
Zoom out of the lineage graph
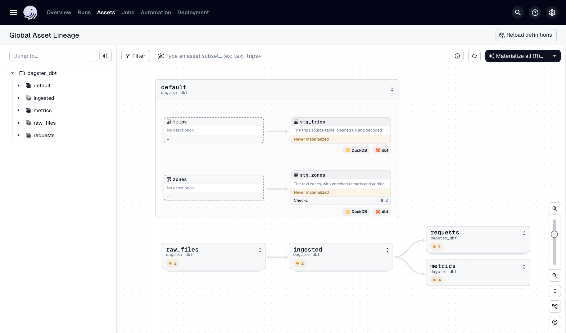coord(555,275)
